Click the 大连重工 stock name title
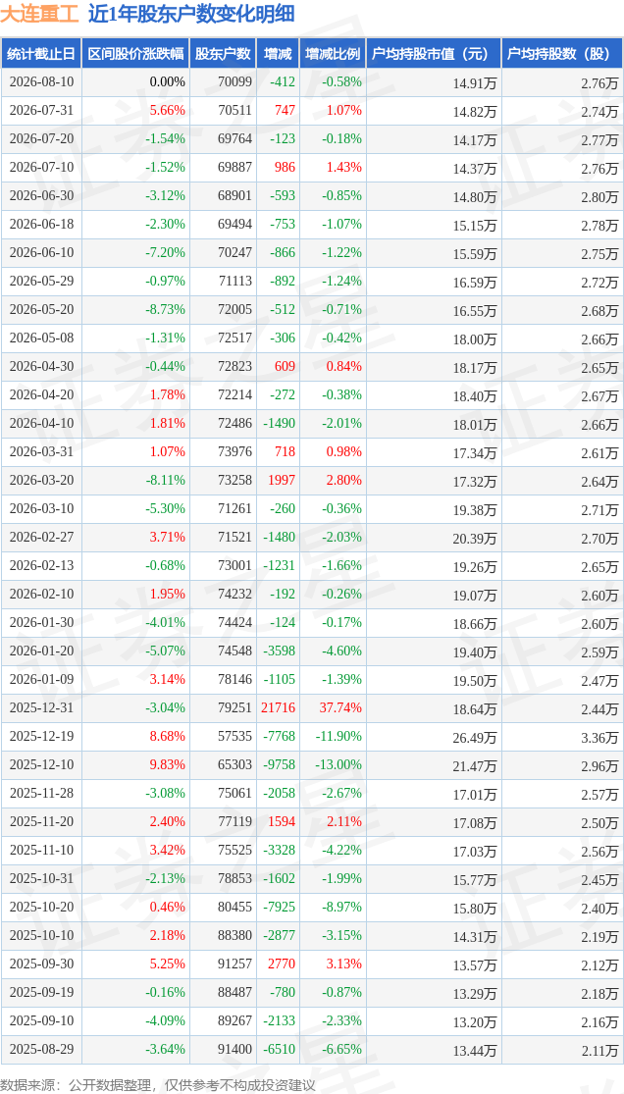 pyautogui.click(x=39, y=14)
